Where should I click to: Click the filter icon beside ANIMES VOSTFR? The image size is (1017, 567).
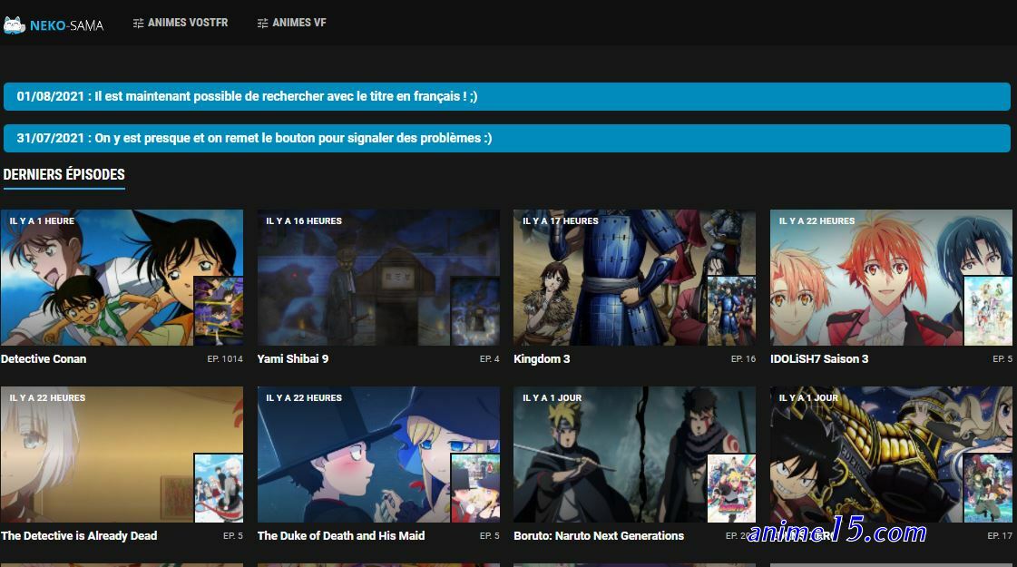pos(138,24)
